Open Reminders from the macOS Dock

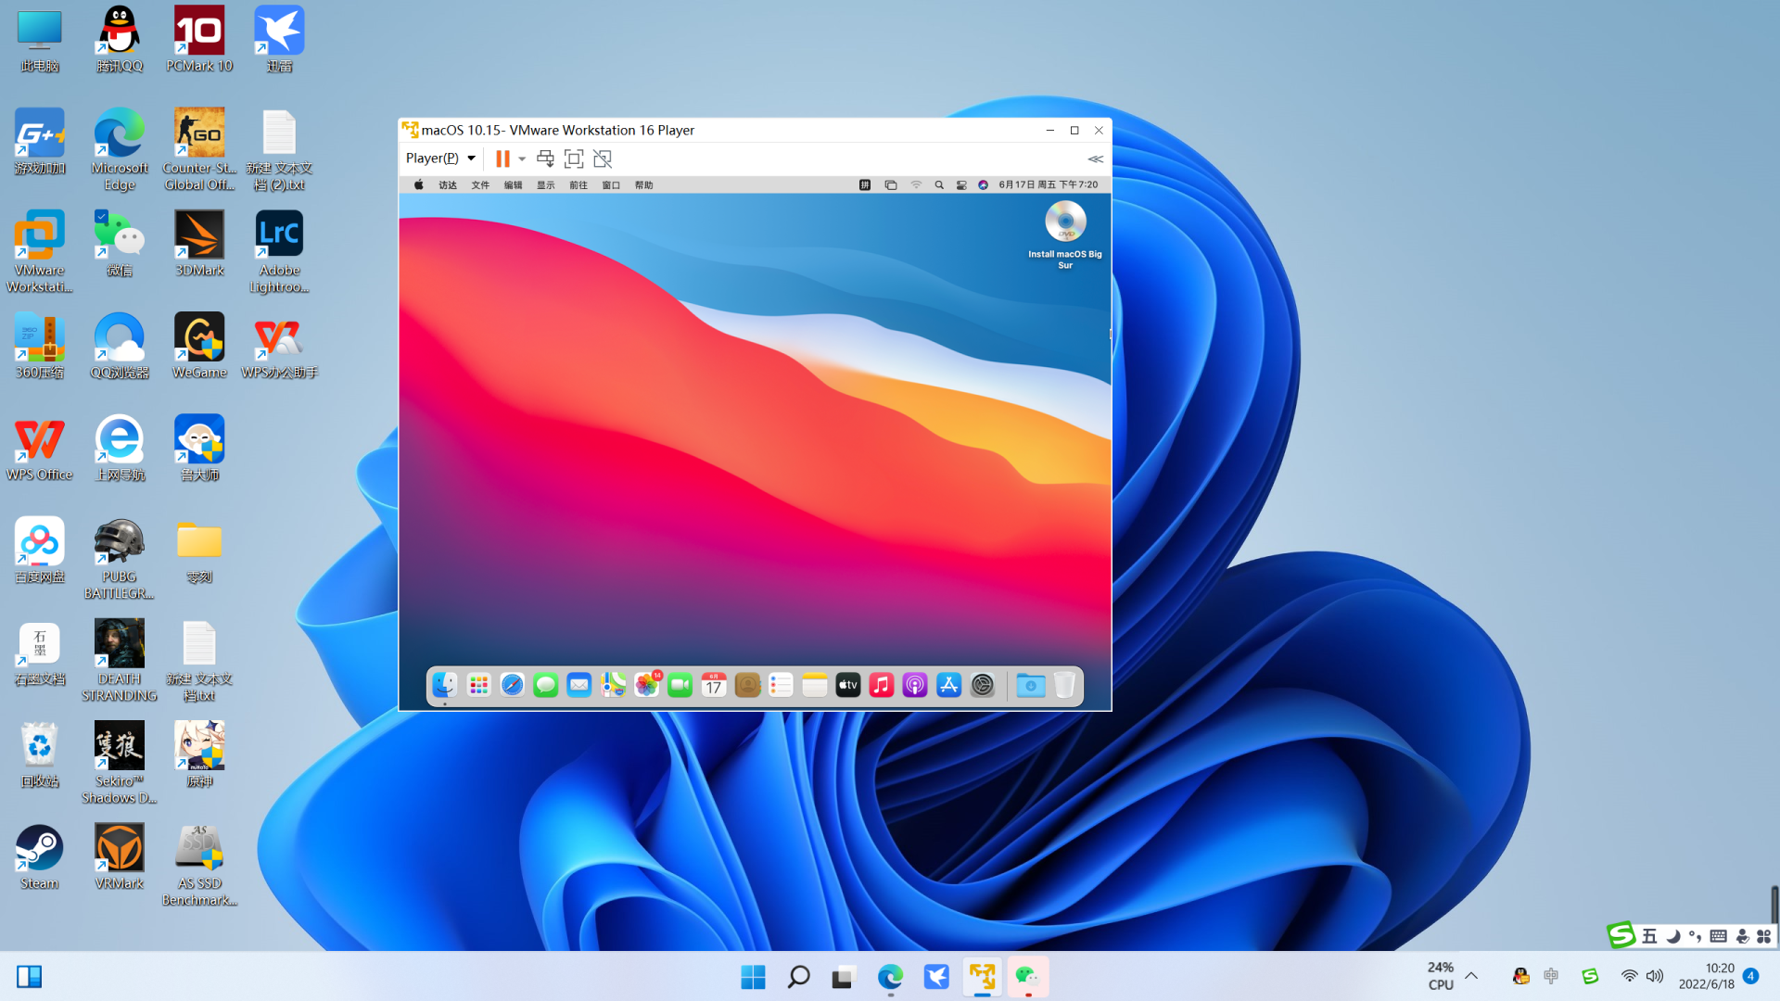click(x=781, y=686)
